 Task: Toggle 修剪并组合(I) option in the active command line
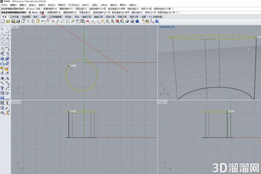click(167, 12)
